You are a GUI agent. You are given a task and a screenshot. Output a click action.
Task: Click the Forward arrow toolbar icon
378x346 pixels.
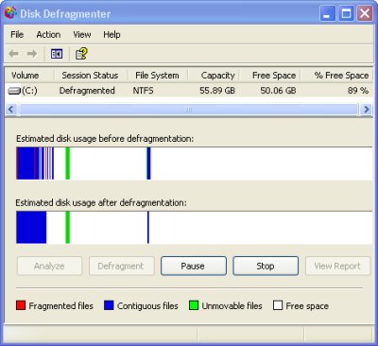pyautogui.click(x=32, y=54)
